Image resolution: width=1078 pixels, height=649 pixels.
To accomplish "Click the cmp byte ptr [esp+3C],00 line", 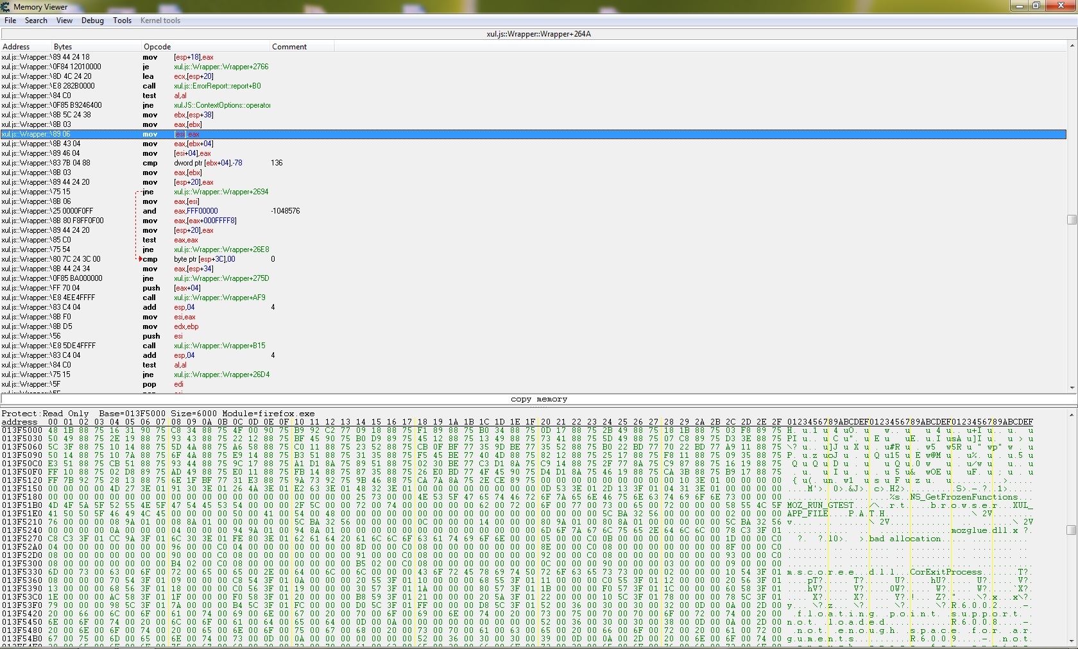I will pos(204,259).
